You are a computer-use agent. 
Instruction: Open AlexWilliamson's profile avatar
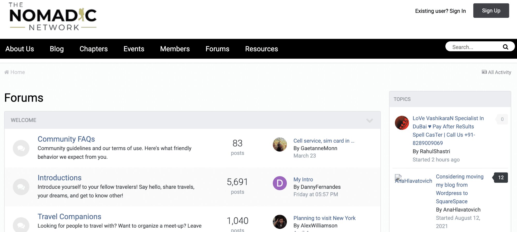[x=280, y=222]
